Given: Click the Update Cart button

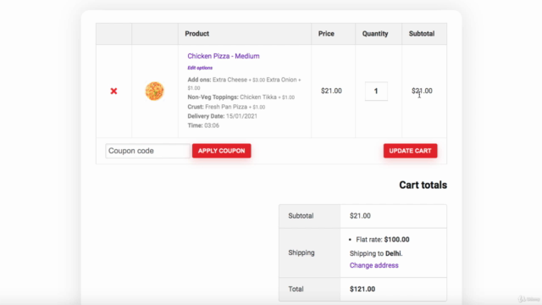Looking at the screenshot, I should pos(410,151).
